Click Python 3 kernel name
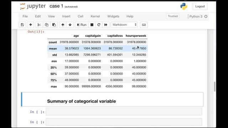Screen dimensions: 228x128 click(x=196, y=17)
